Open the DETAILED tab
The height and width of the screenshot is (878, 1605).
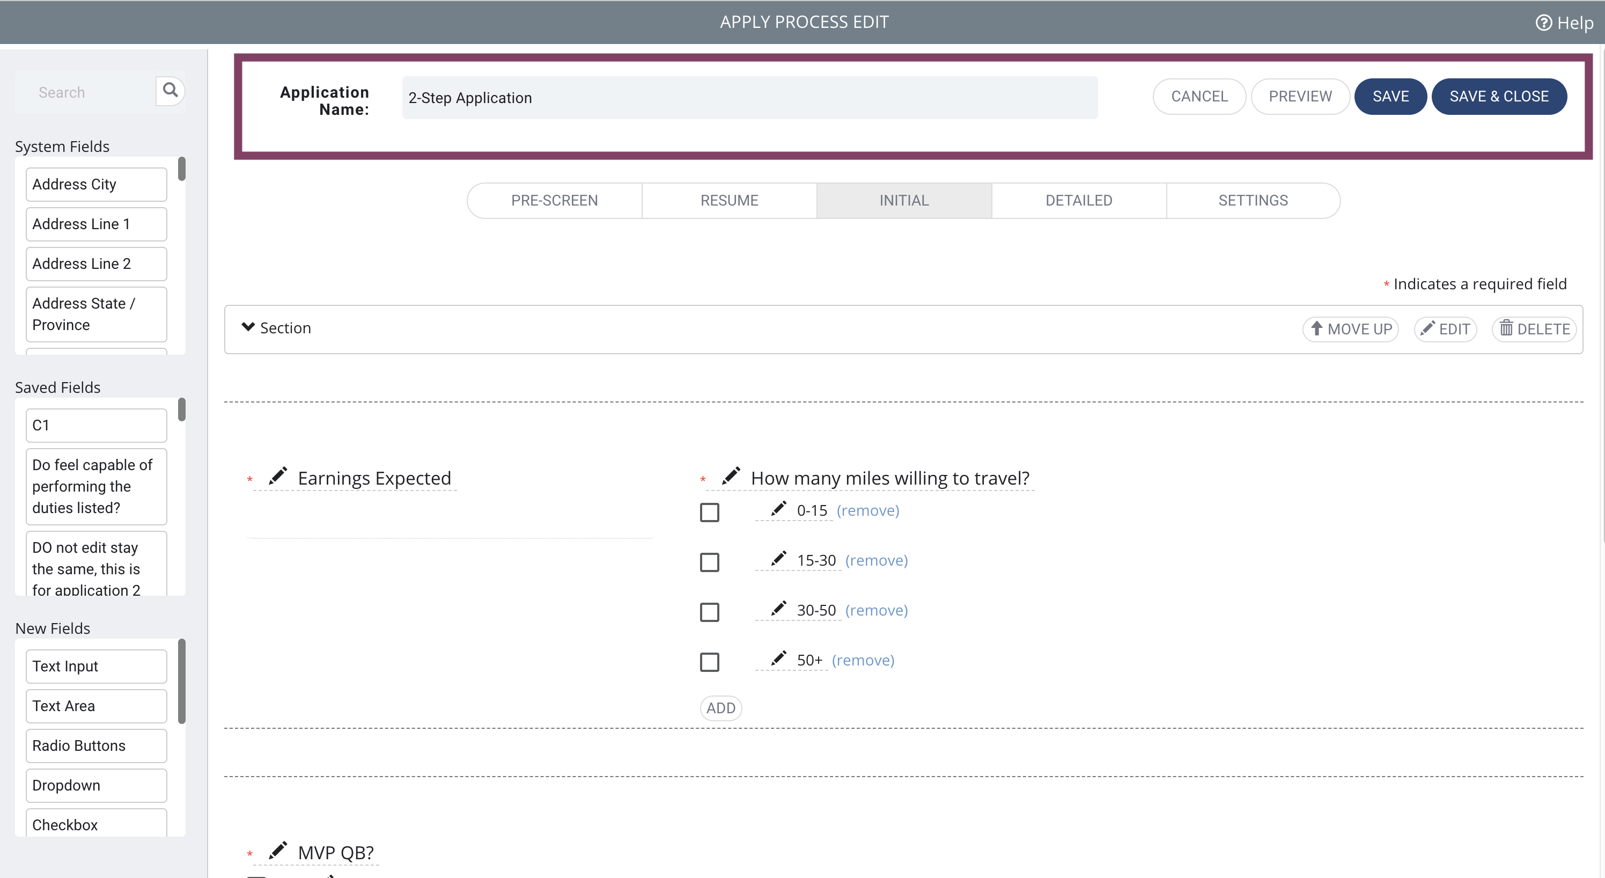pos(1079,201)
